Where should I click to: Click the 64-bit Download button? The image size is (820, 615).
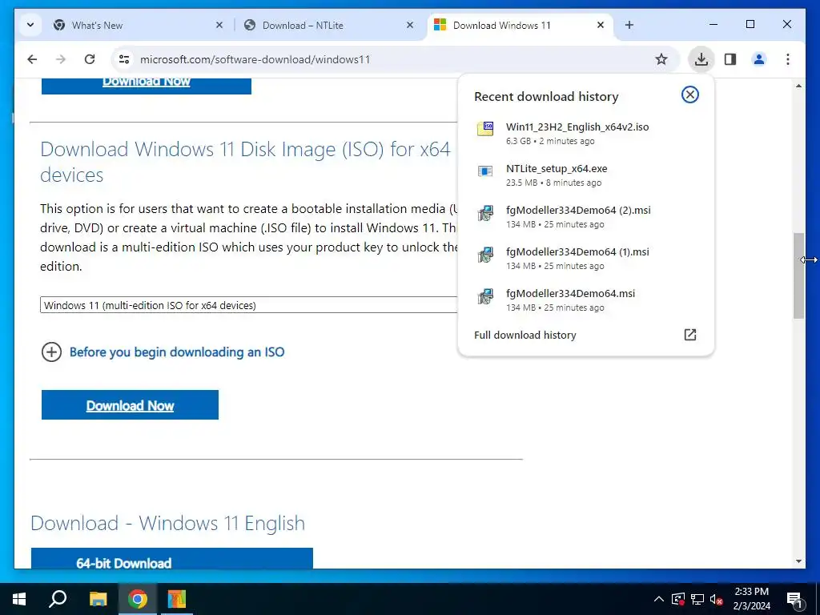coord(172,558)
